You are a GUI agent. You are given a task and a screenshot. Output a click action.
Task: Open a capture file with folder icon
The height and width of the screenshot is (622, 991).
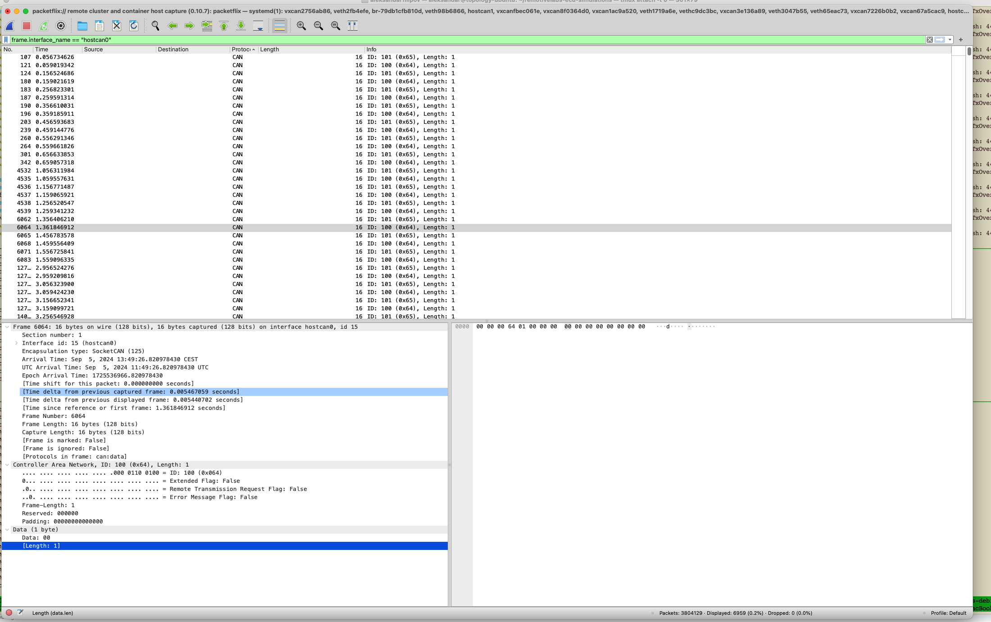coord(82,26)
